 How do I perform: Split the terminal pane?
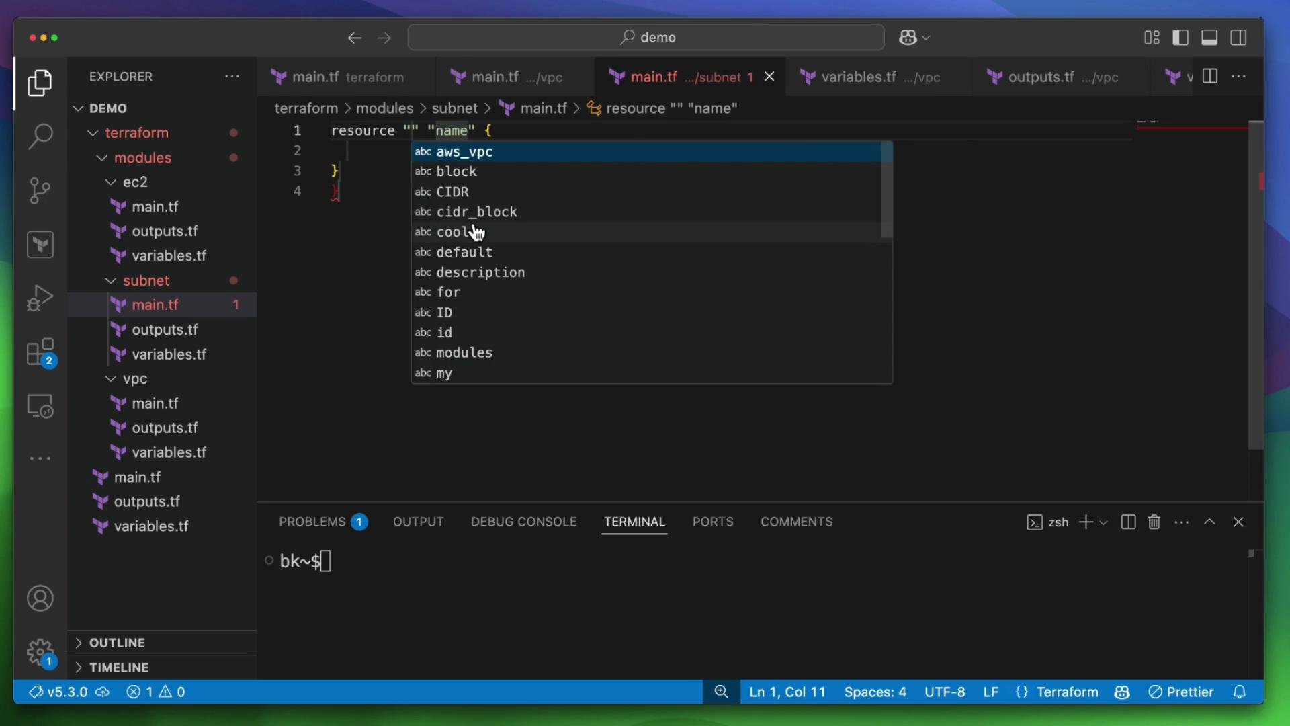[1128, 522]
